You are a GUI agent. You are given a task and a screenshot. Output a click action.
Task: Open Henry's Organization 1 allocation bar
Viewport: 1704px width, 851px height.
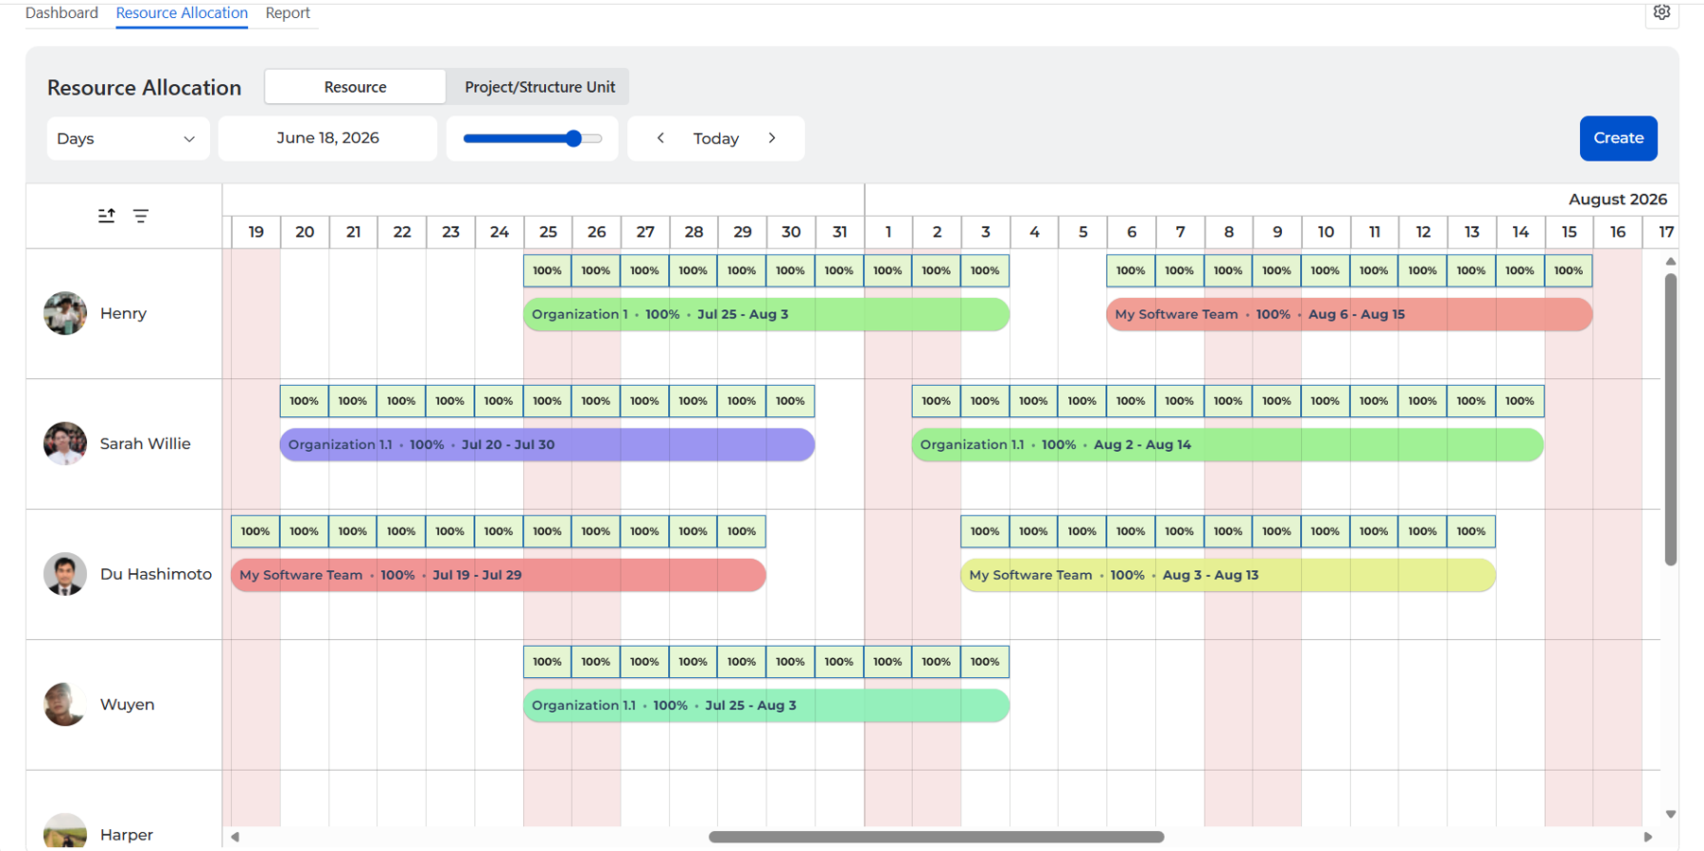click(766, 314)
